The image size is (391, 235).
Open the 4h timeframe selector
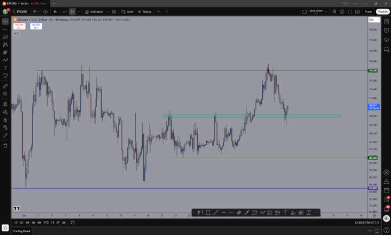(55, 12)
